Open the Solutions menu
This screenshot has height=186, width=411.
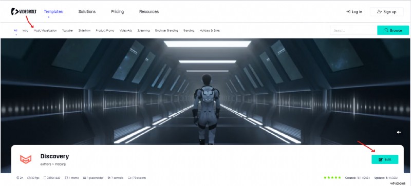87,11
